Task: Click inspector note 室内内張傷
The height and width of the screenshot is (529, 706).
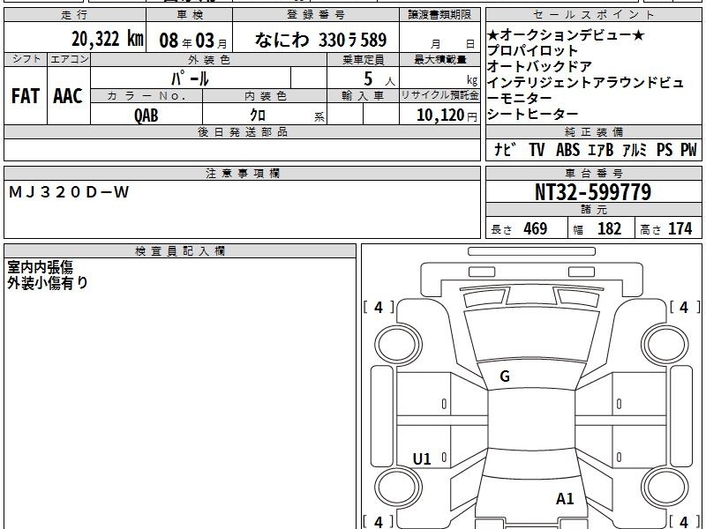Action: pos(40,267)
